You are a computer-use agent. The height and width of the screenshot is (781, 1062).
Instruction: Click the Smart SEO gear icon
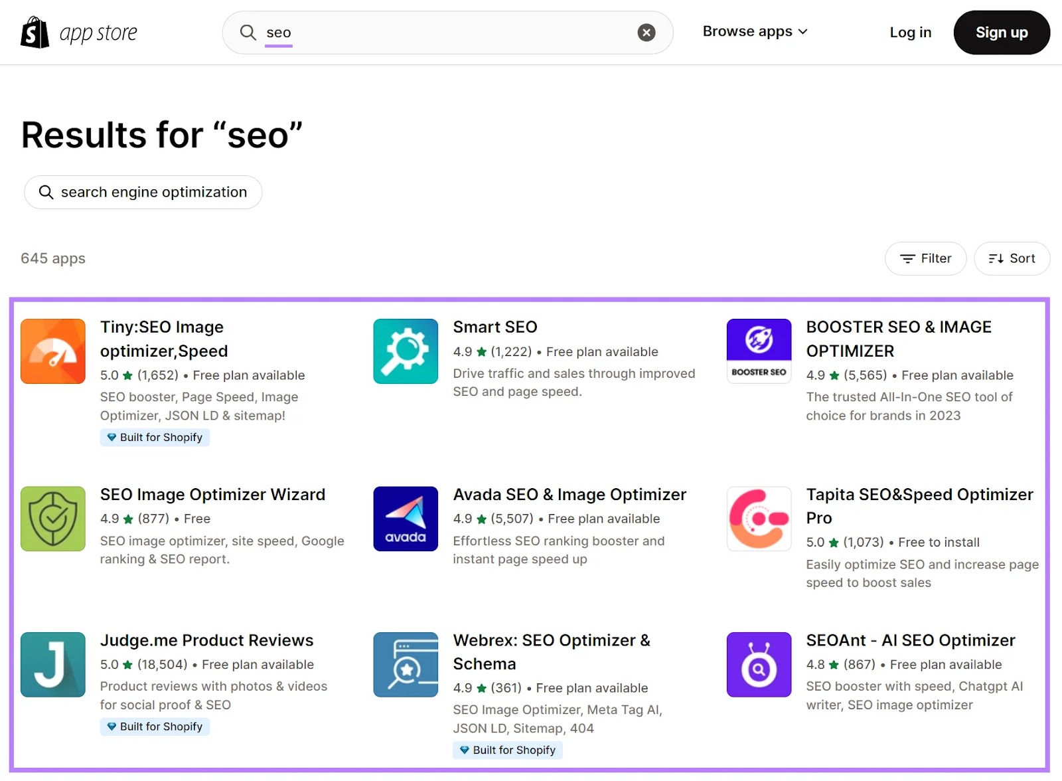coord(406,351)
